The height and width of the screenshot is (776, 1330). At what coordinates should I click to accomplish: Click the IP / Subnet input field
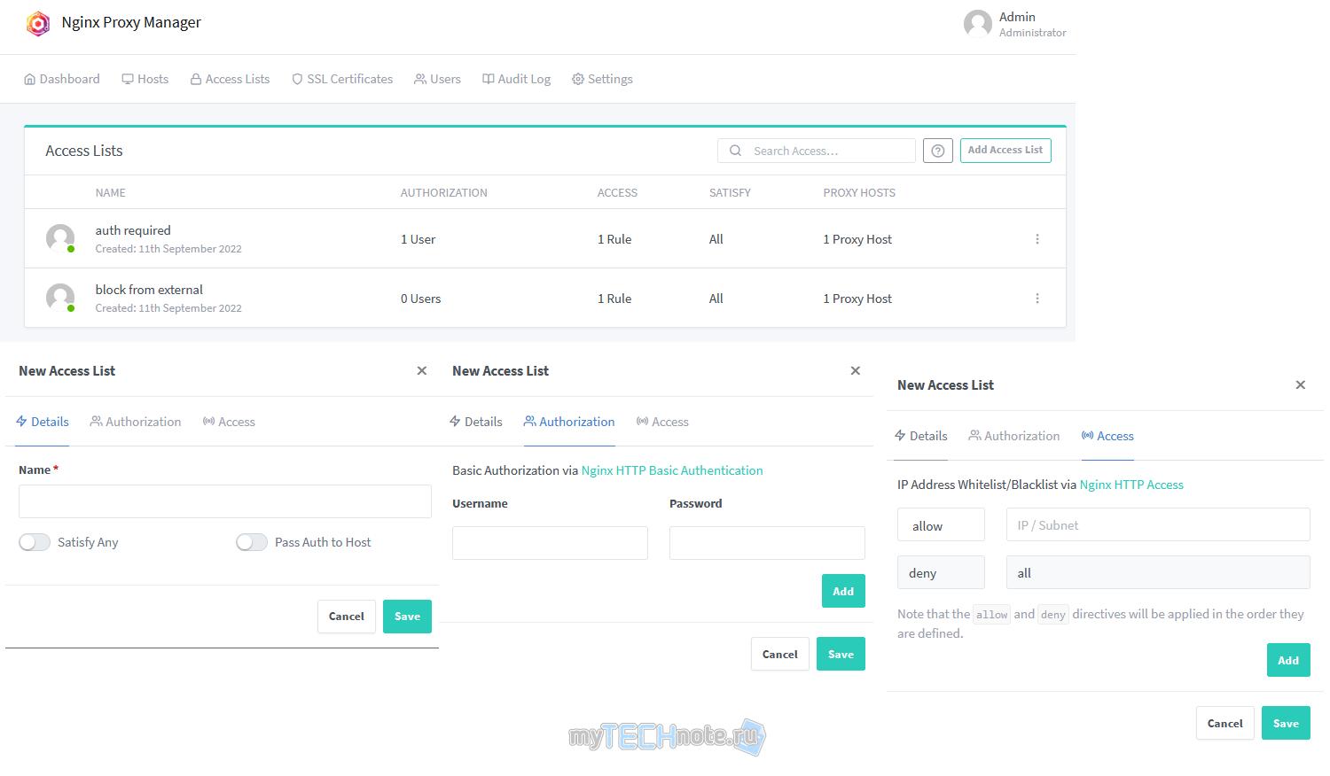click(x=1158, y=524)
